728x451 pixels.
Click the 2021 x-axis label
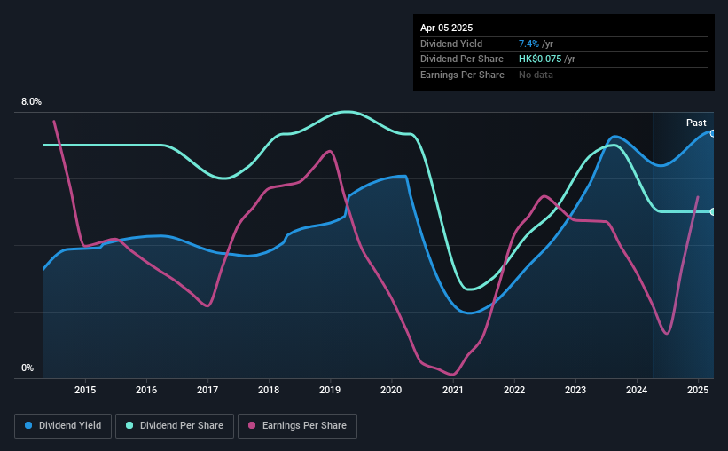[453, 390]
